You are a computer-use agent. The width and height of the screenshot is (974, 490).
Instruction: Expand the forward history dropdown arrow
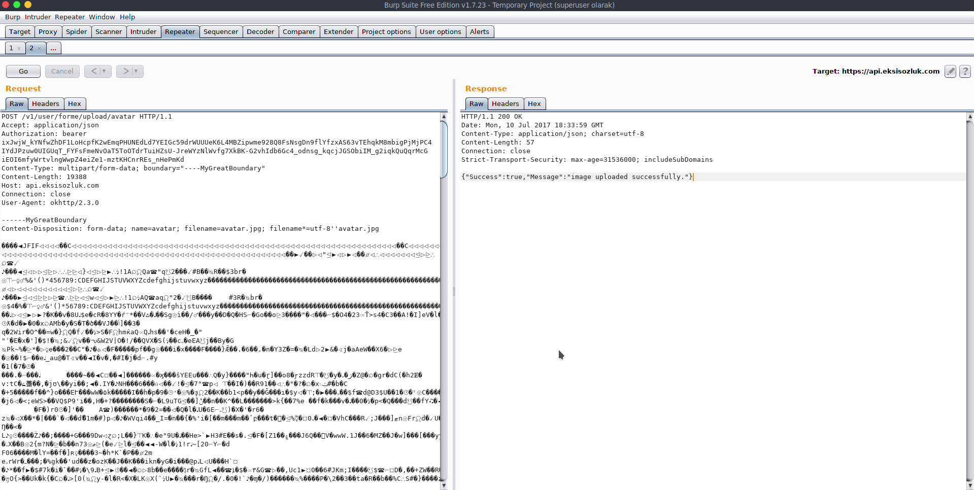[x=136, y=72]
